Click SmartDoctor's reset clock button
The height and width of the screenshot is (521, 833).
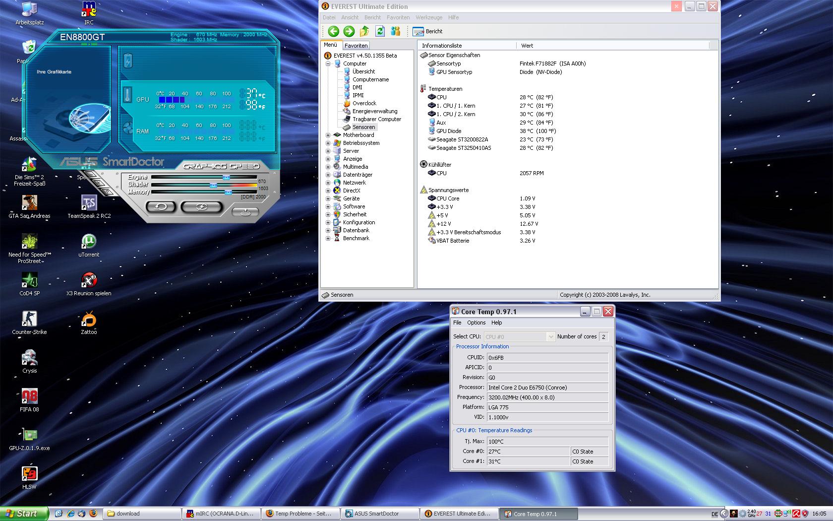click(x=161, y=206)
